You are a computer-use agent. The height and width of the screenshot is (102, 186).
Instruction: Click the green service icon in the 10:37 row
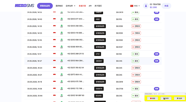pos(61,61)
